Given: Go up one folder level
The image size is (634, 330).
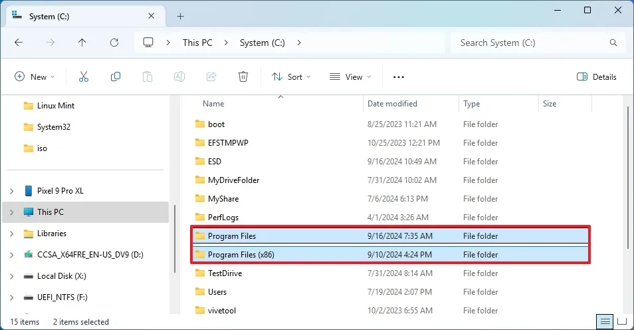Looking at the screenshot, I should coord(82,43).
